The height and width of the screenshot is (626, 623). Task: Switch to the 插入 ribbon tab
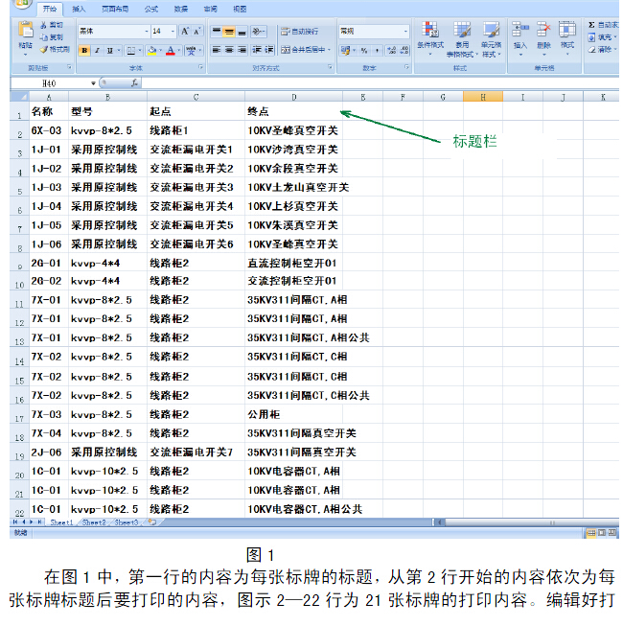[79, 8]
